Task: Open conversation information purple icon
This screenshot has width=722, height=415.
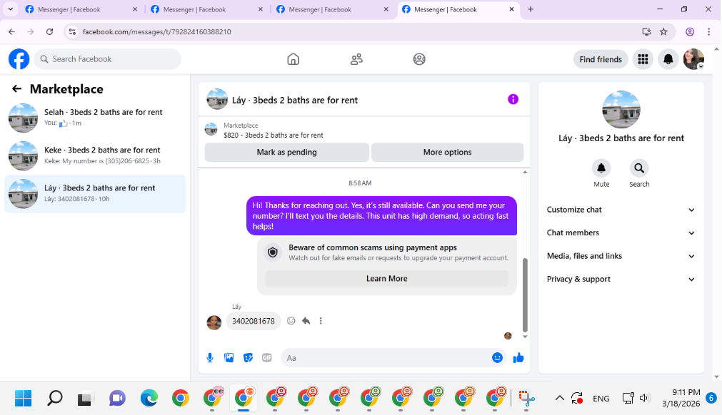Action: pos(513,99)
